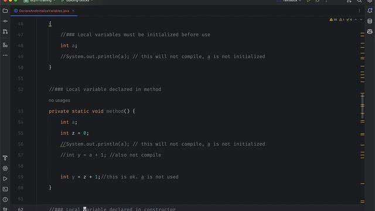Jump to previous highlighted problem
Image resolution: width=375 pixels, height=211 pixels.
click(356, 19)
